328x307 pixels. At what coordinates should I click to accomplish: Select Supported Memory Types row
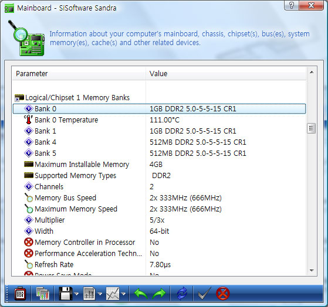click(159, 175)
